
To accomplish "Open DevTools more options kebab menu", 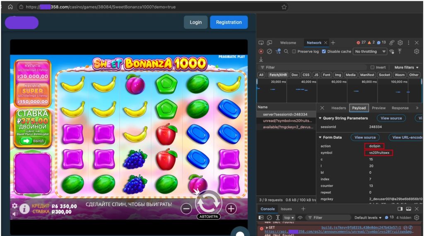I will click(x=409, y=43).
